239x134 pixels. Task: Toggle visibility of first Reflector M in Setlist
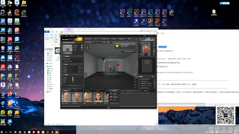pos(140,83)
